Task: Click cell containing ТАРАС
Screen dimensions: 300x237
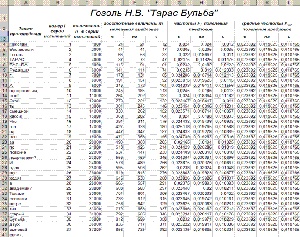Action: pyautogui.click(x=26, y=60)
